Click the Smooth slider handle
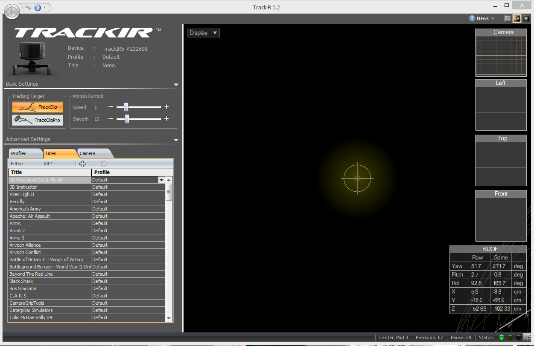Screen dimensions: 534x346 tap(127, 118)
